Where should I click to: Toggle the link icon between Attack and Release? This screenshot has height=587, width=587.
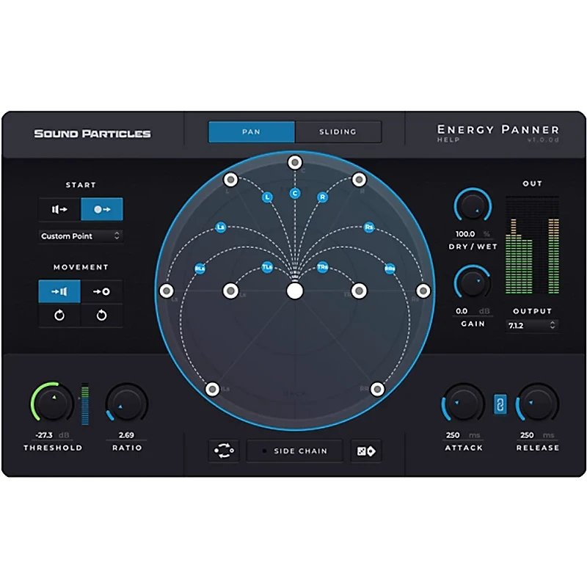(x=500, y=405)
